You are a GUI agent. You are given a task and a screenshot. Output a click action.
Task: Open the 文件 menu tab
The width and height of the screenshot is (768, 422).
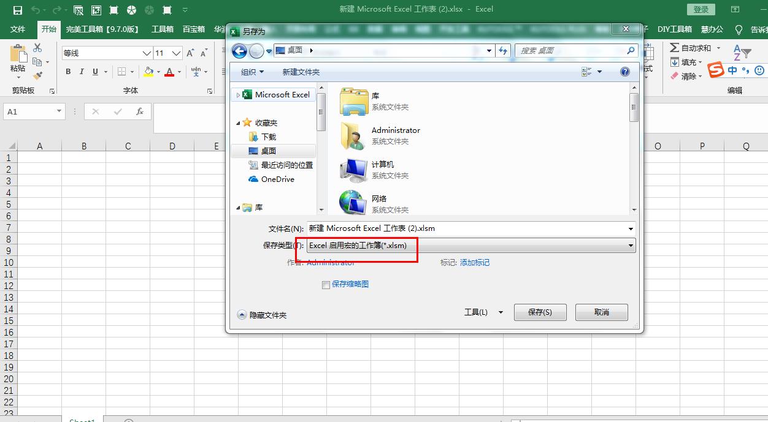click(18, 29)
